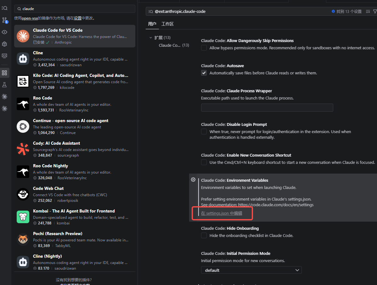Screen dimensions: 377x285
Task: Open the Run and Debug bug icon
Action: (x=4, y=44)
